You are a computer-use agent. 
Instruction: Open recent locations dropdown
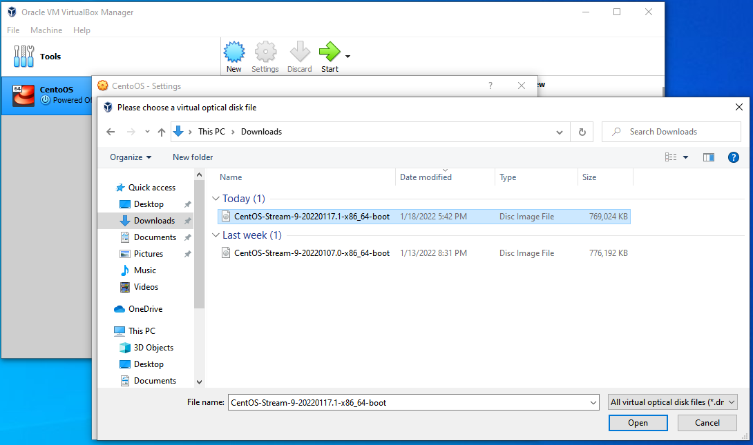pos(147,132)
